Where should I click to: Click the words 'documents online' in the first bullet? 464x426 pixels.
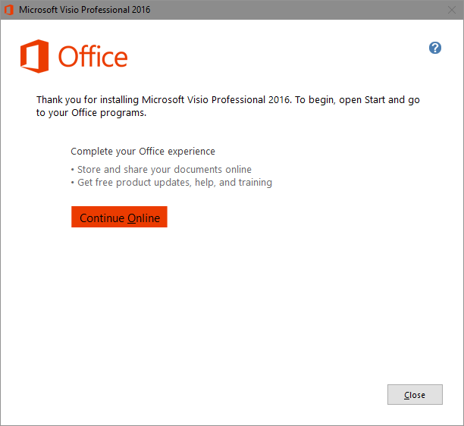pyautogui.click(x=213, y=170)
